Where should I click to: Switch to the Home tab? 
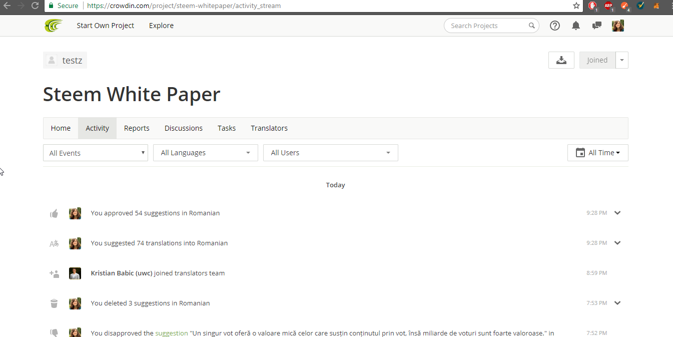click(61, 128)
